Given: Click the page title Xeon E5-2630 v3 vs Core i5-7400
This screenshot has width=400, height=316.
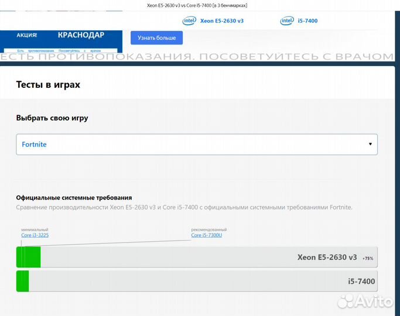Looking at the screenshot, I should [x=197, y=5].
